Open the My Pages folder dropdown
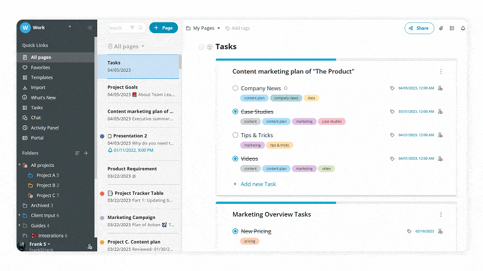The image size is (483, 271). point(218,28)
